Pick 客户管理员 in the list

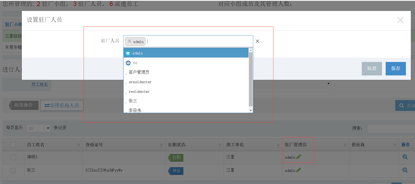click(186, 72)
